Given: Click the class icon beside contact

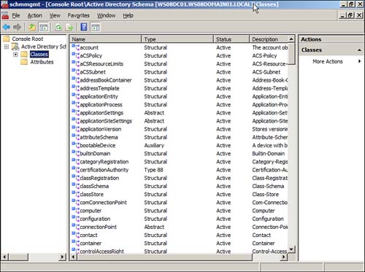Looking at the screenshot, I should (x=75, y=235).
